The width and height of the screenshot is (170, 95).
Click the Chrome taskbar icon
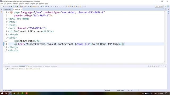click(14, 93)
